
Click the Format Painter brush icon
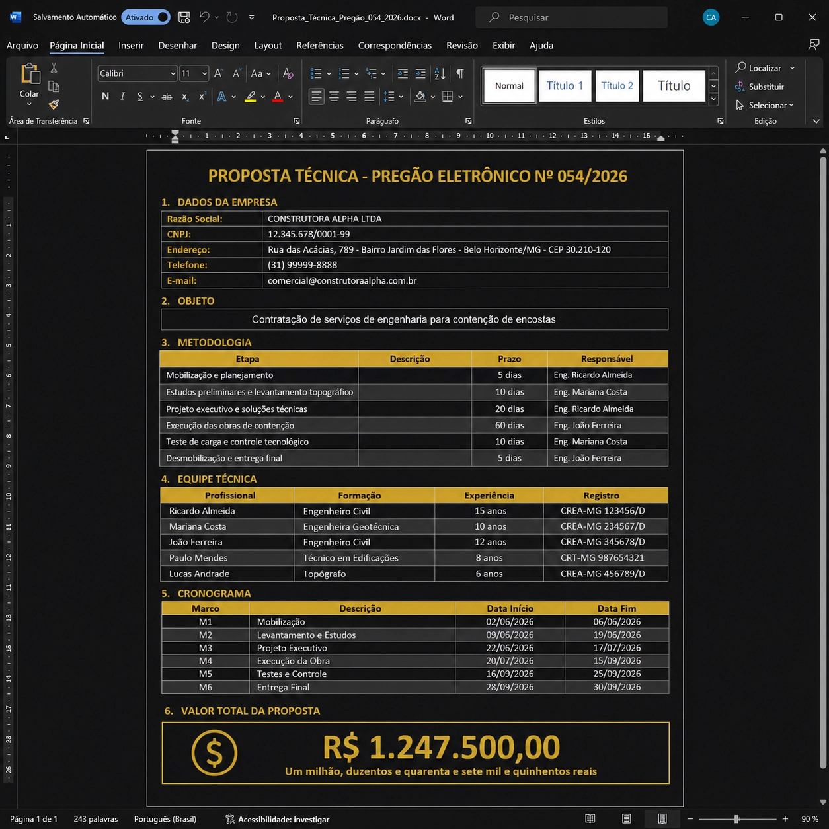point(54,104)
